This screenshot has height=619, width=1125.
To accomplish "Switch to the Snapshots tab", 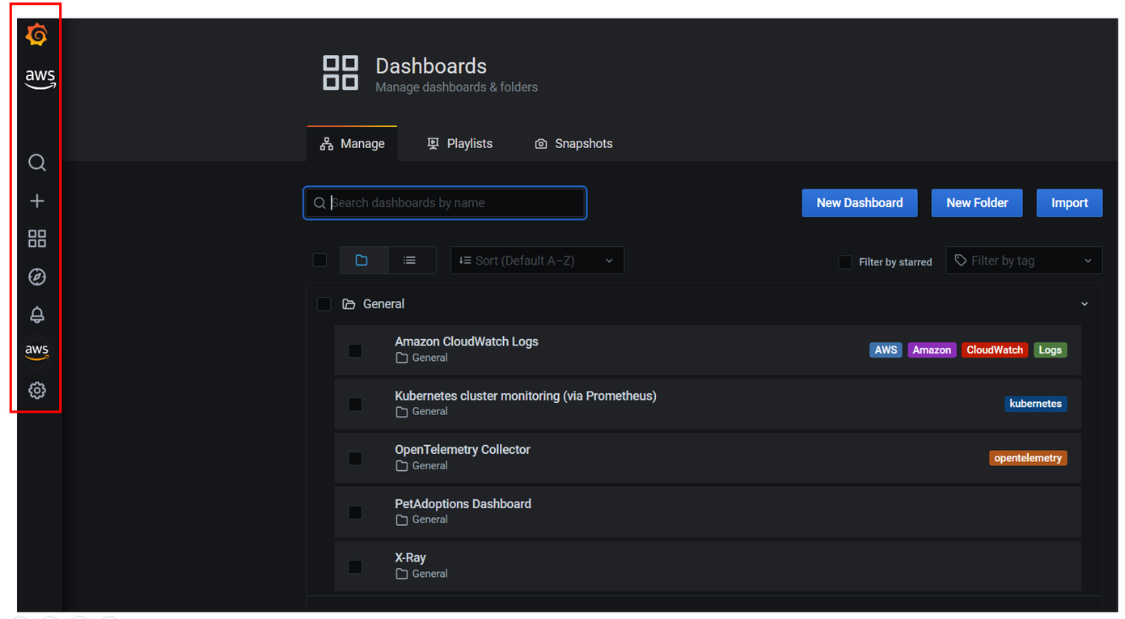I will point(573,143).
